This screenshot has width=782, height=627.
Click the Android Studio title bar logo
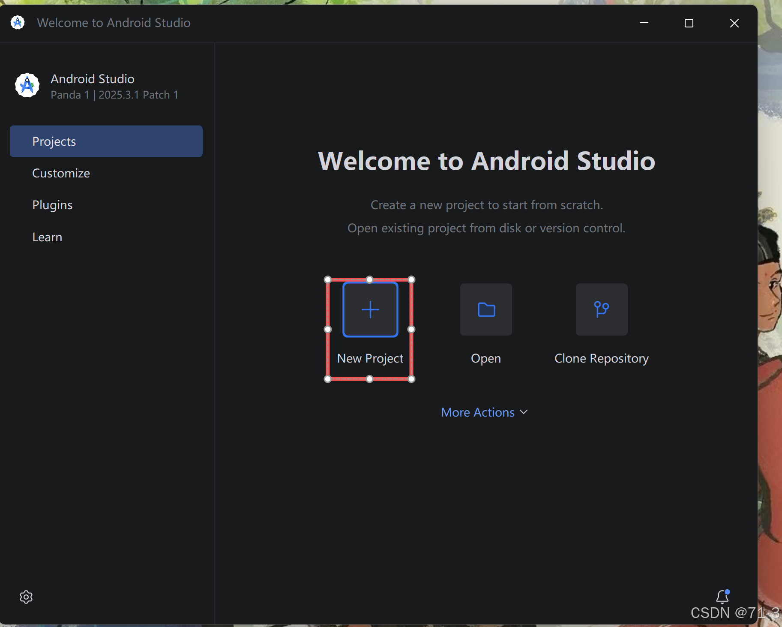18,22
